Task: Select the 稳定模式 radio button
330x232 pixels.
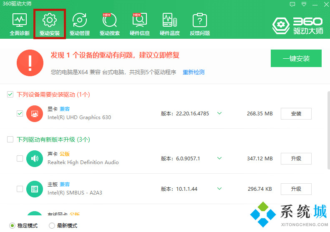Action: [13, 226]
